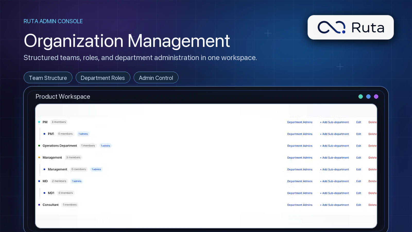This screenshot has width=412, height=232.
Task: Select the purple window dot in Product Workspace
Action: [376, 96]
